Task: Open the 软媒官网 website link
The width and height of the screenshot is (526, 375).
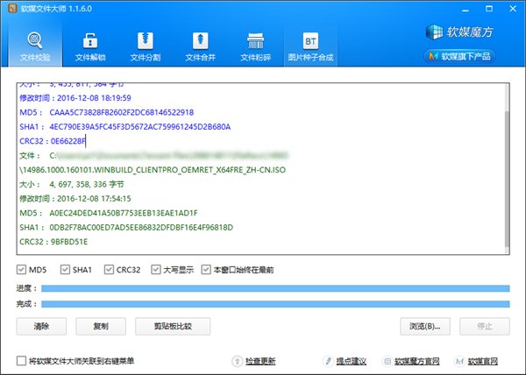Action: 483,361
